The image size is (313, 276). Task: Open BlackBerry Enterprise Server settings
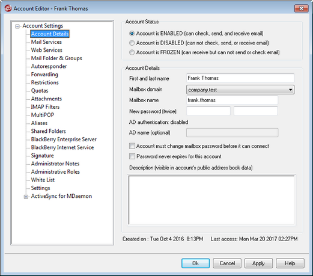(x=64, y=140)
